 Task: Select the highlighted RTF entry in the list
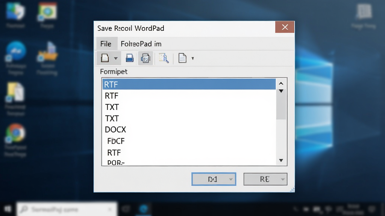tap(189, 84)
